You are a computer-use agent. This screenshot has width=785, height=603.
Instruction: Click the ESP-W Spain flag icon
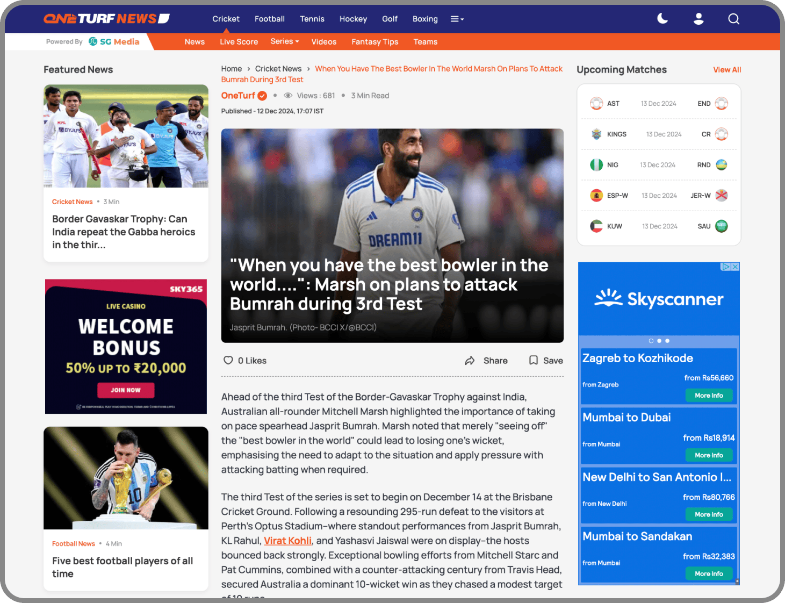596,195
